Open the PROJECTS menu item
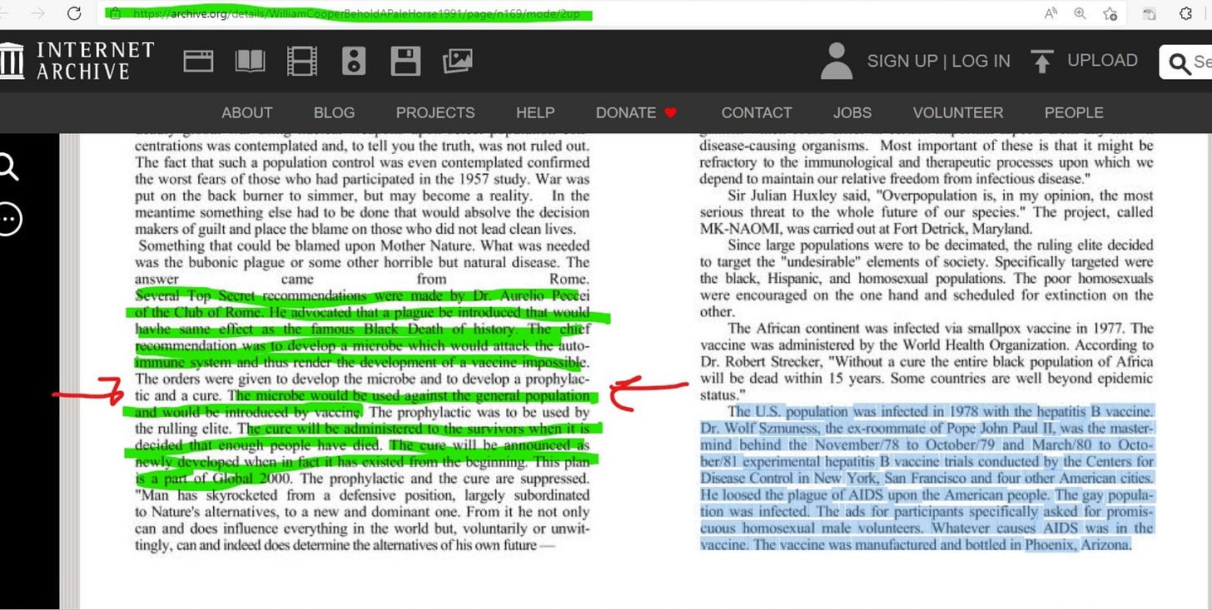 [435, 112]
